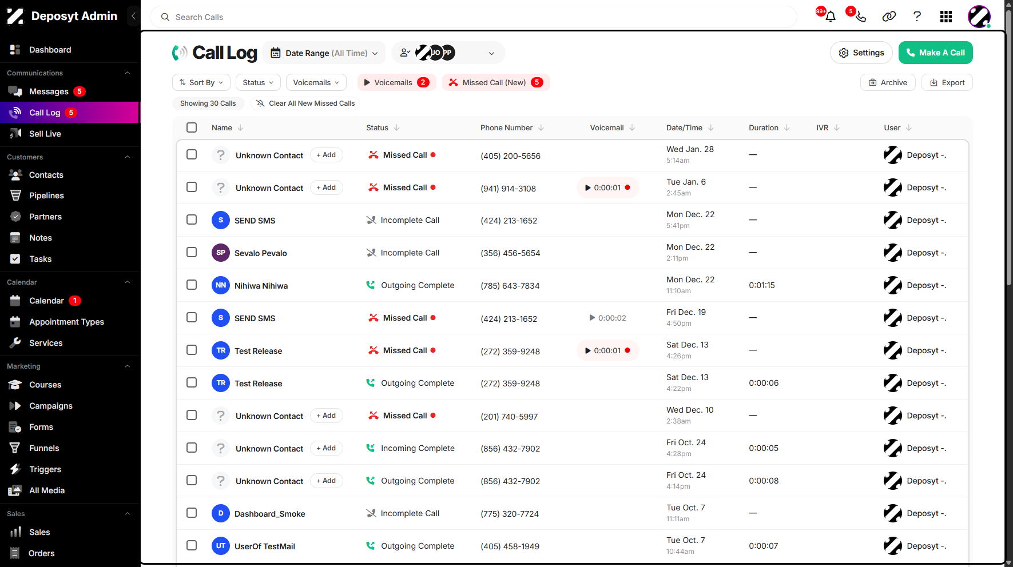Viewport: 1013px width, 567px height.
Task: Open the help question mark icon
Action: point(917,17)
